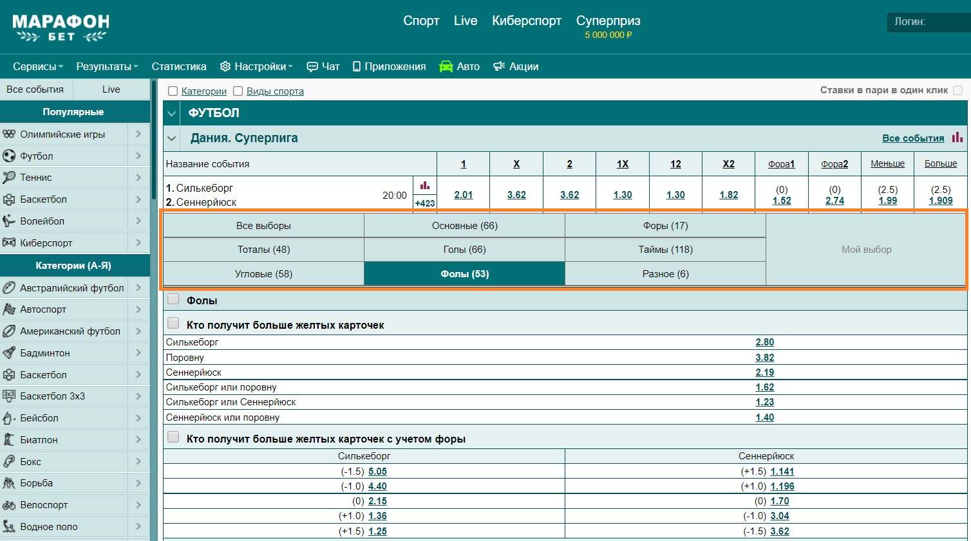Switch to the Угловые (58) tab
The image size is (971, 541).
click(264, 274)
